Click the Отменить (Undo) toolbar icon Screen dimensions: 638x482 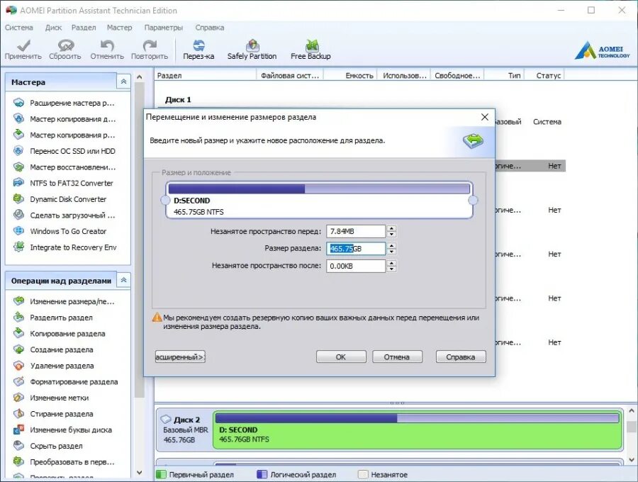107,50
